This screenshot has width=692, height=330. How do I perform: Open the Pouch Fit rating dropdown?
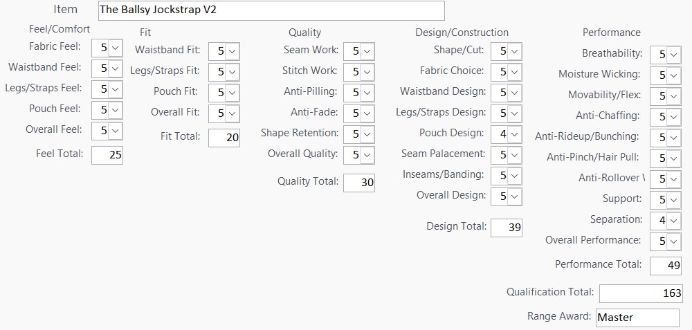[x=232, y=93]
